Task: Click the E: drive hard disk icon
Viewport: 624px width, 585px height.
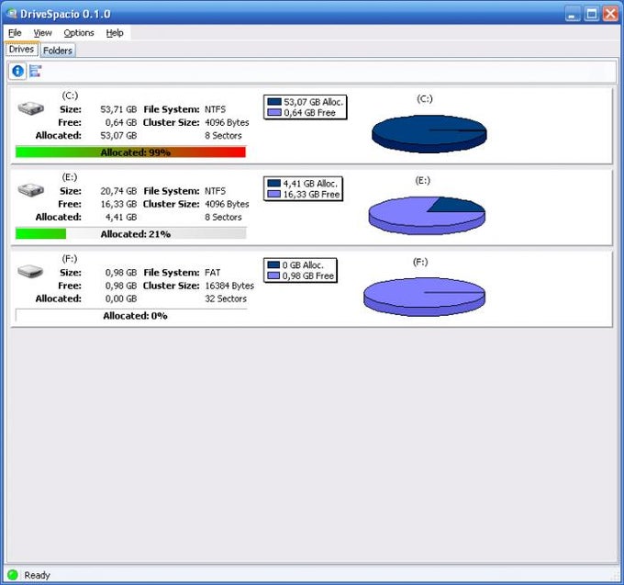Action: pyautogui.click(x=30, y=189)
